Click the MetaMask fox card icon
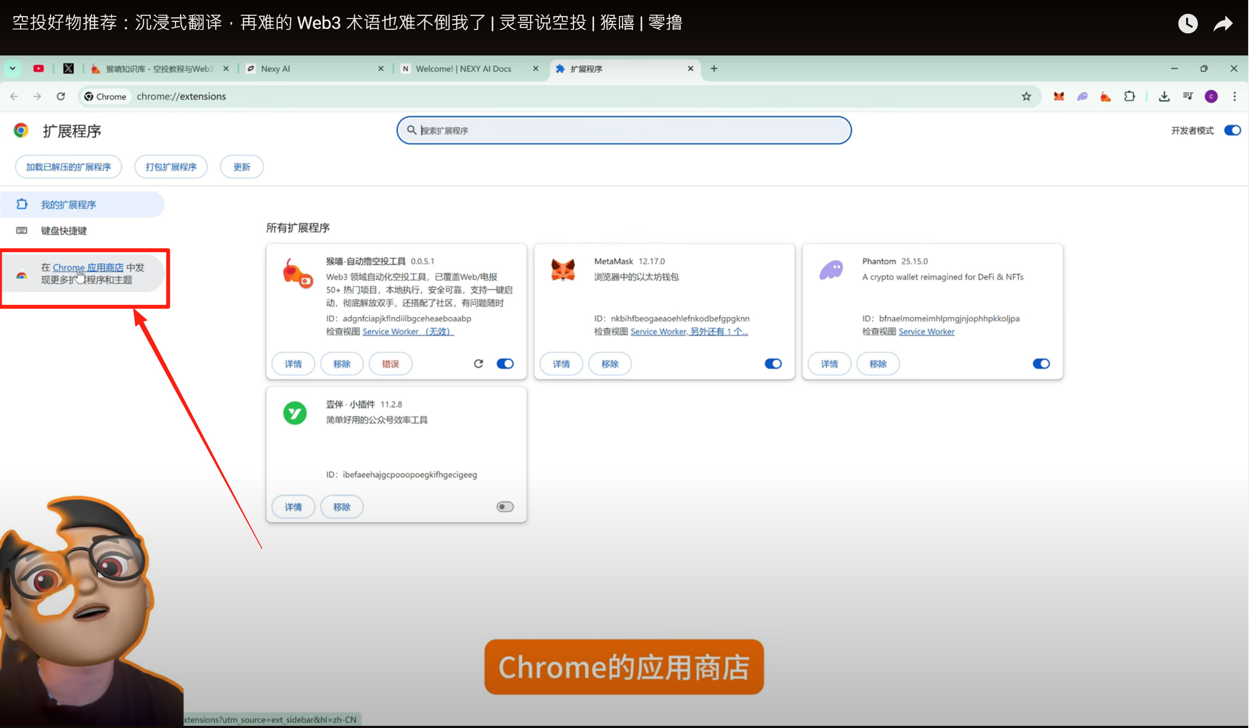Viewport: 1249px width, 728px height. [563, 270]
